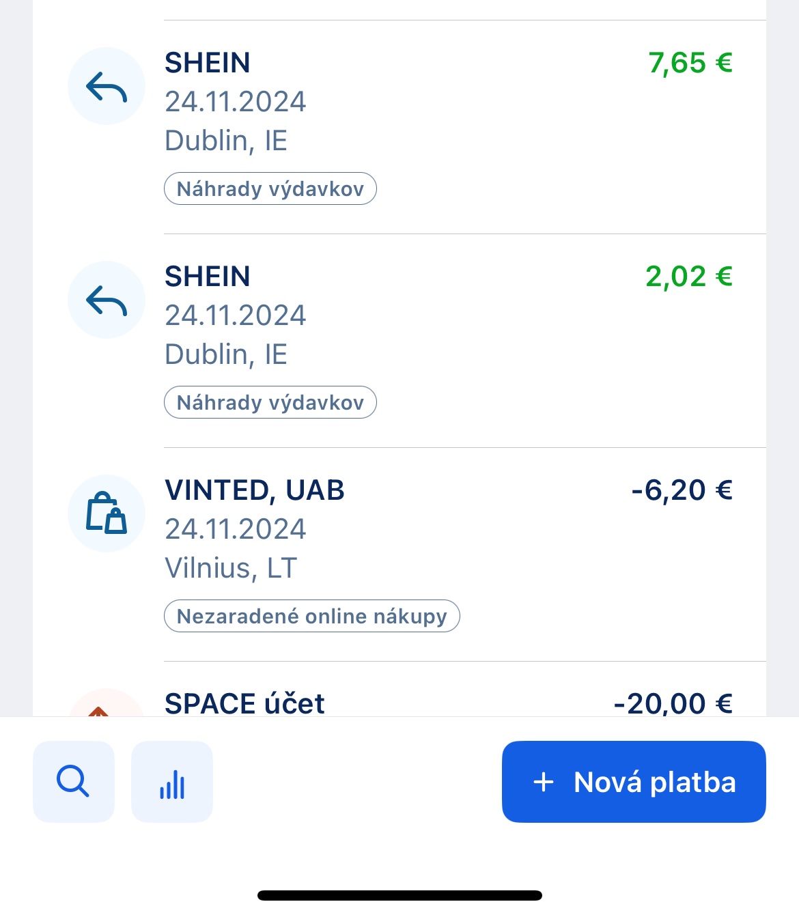This screenshot has width=799, height=917.
Task: Tap the -20,00 € amount
Action: (673, 703)
